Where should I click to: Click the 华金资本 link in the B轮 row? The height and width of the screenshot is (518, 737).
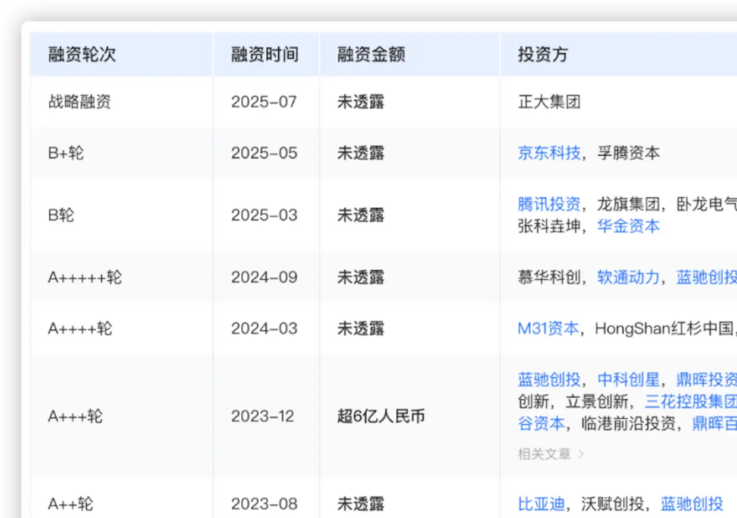[x=628, y=226]
